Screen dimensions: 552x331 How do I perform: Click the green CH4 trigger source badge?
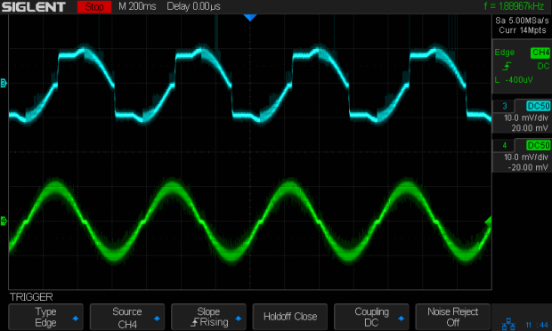click(540, 52)
